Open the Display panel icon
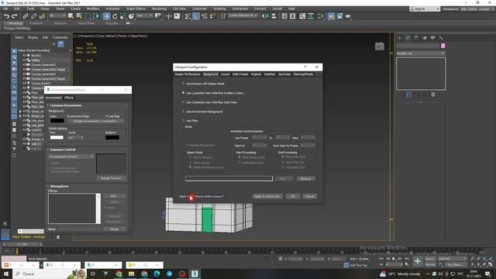This screenshot has height=279, width=496. pos(432,38)
